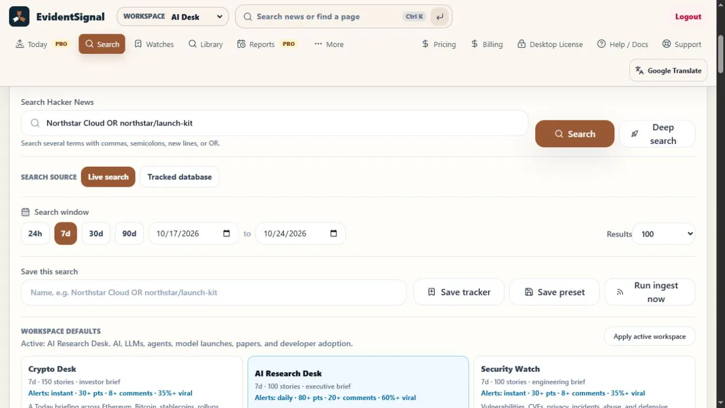725x408 pixels.
Task: Click the magnifier icon inside the Hacker News search field
Action: (35, 123)
